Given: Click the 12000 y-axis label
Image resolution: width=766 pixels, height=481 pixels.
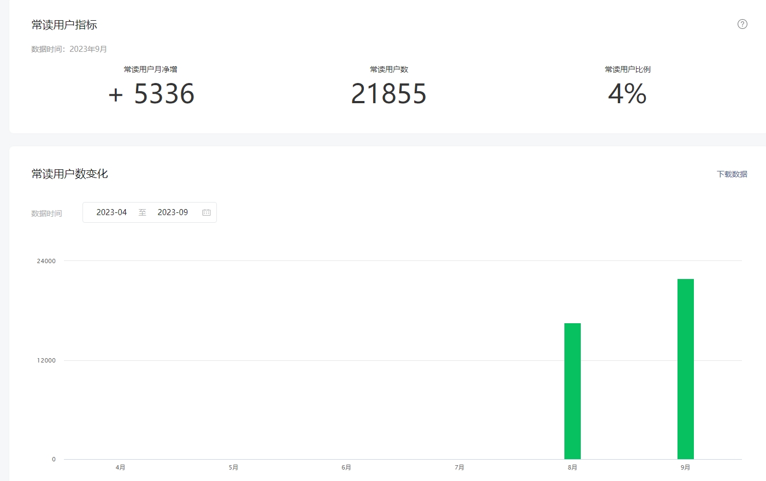Looking at the screenshot, I should 46,360.
